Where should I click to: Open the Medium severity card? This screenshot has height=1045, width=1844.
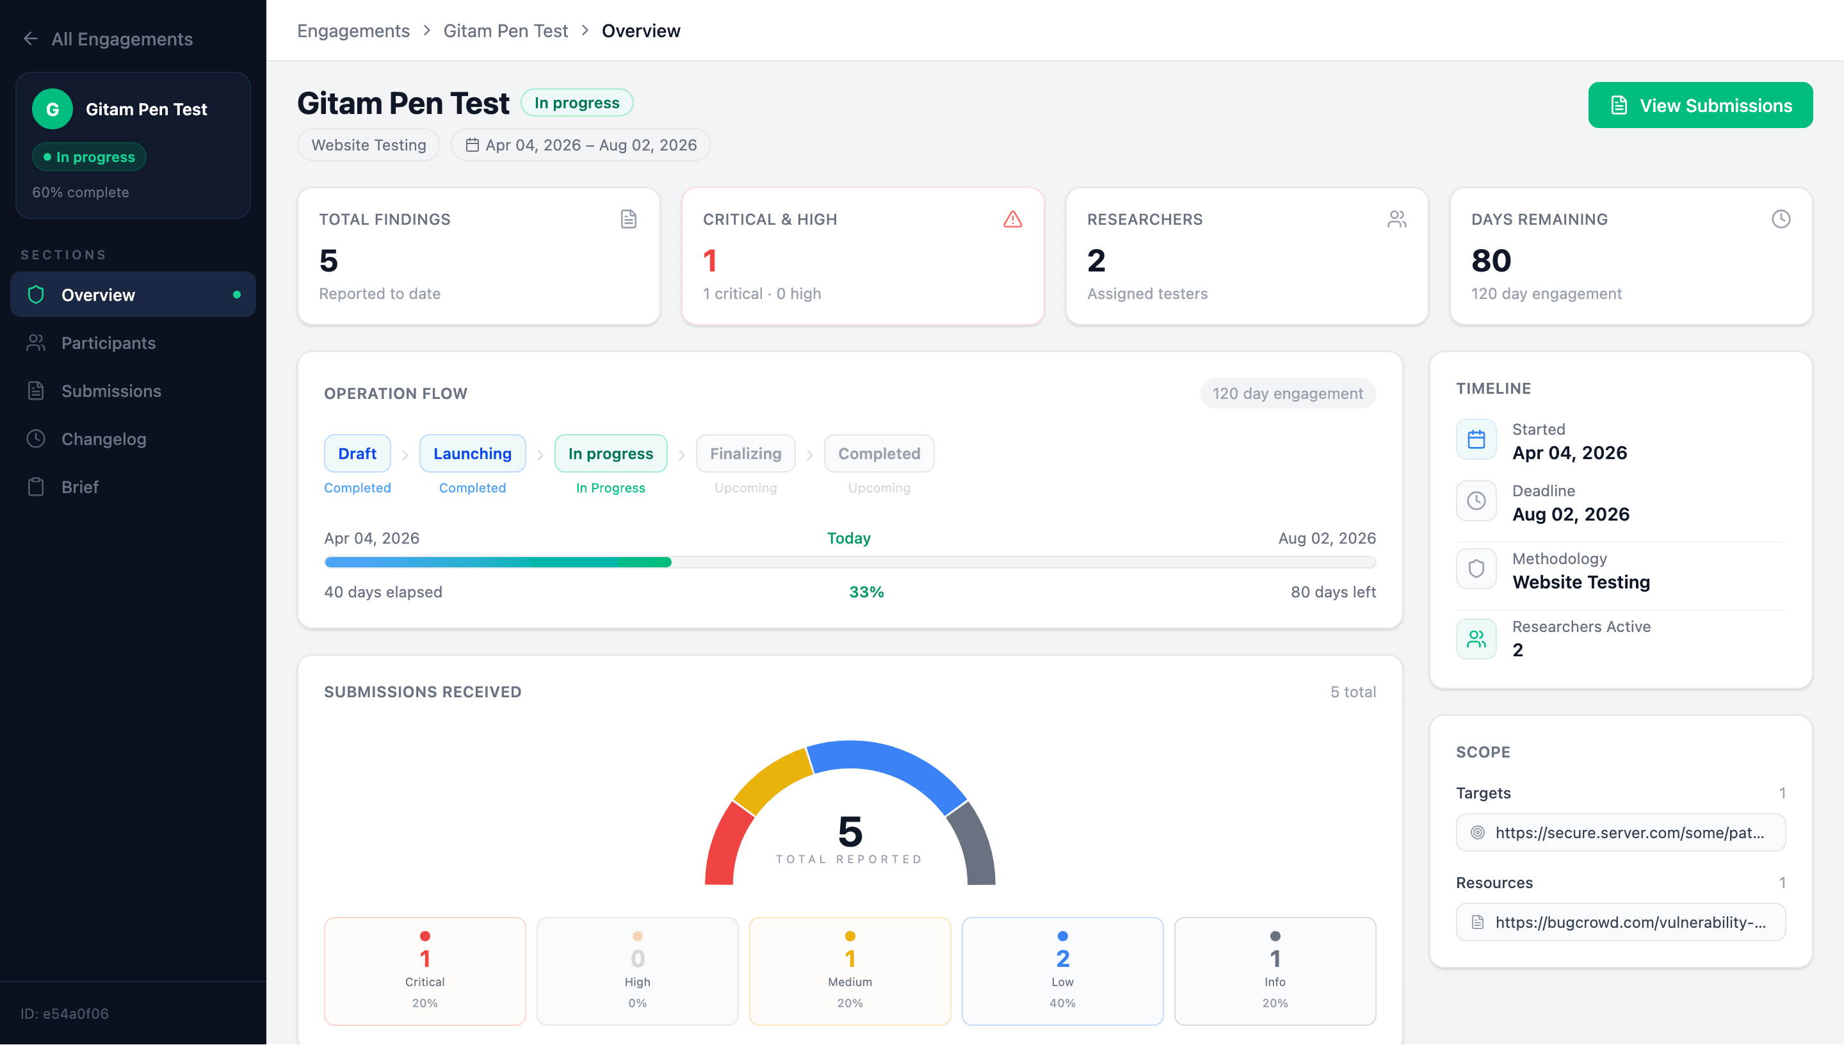tap(850, 972)
